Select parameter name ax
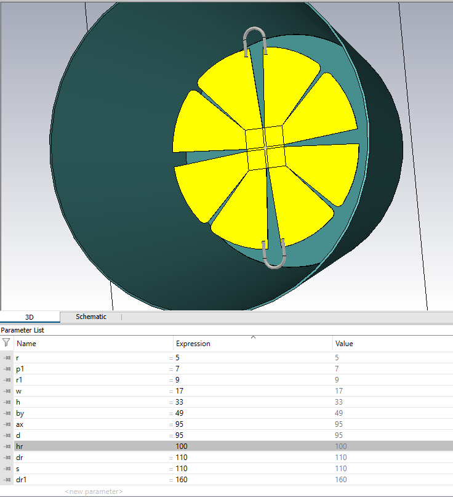 click(x=20, y=424)
